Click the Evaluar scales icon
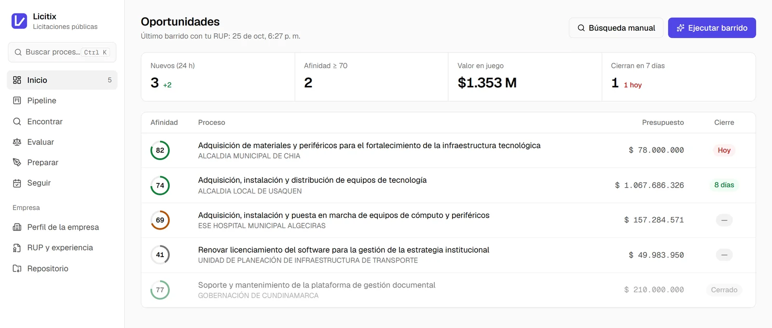Viewport: 772px width, 328px height. [x=17, y=142]
